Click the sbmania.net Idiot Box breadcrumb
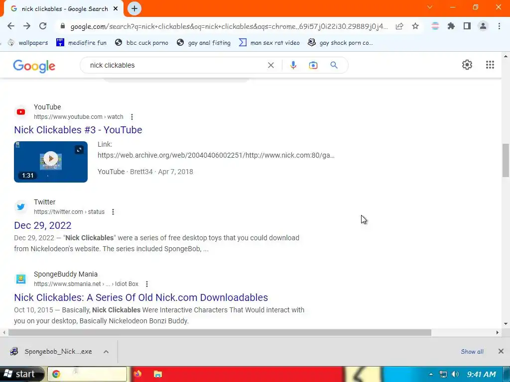510x382 pixels. click(x=86, y=284)
